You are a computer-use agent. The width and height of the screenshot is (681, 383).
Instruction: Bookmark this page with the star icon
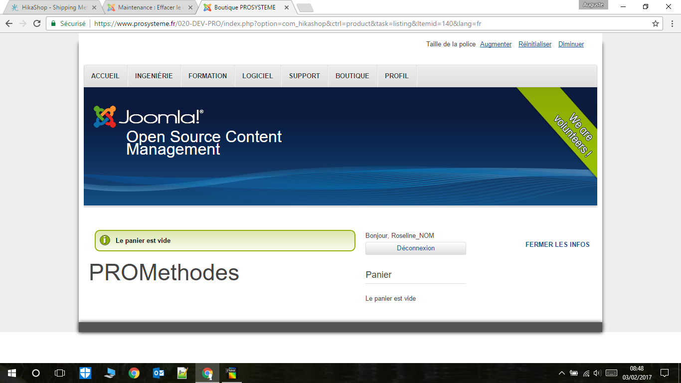pyautogui.click(x=656, y=23)
